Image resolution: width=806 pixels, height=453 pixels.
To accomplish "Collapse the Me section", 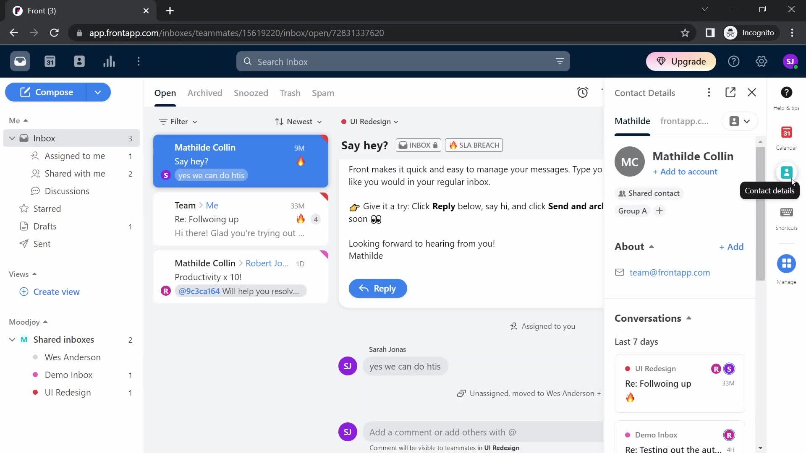I will [18, 121].
